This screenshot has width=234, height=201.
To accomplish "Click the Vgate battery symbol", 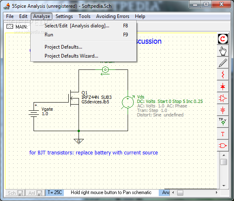I will (34, 114).
